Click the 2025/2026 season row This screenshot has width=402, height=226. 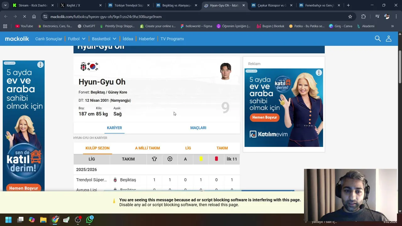(156, 169)
